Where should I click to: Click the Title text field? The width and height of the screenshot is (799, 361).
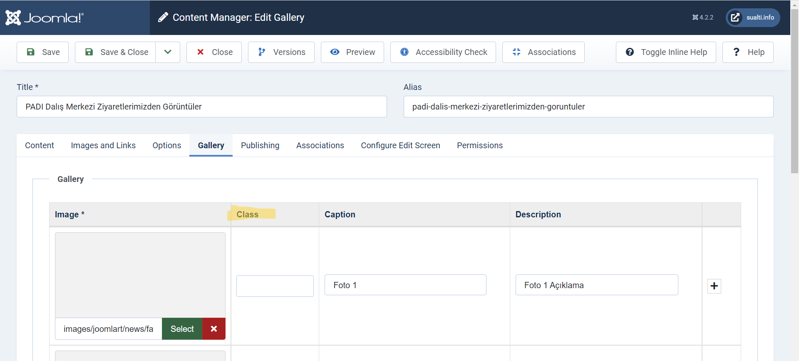[x=202, y=107]
